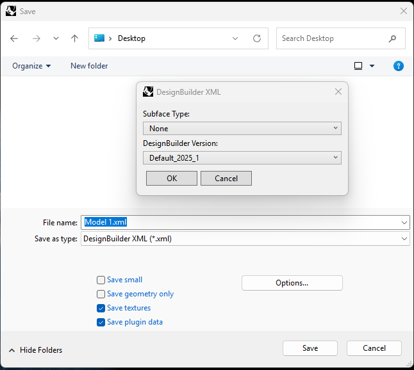The width and height of the screenshot is (414, 370).
Task: Click the Forward navigation arrow
Action: pyautogui.click(x=36, y=38)
